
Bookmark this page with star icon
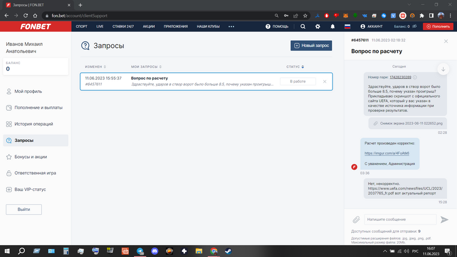pyautogui.click(x=305, y=16)
